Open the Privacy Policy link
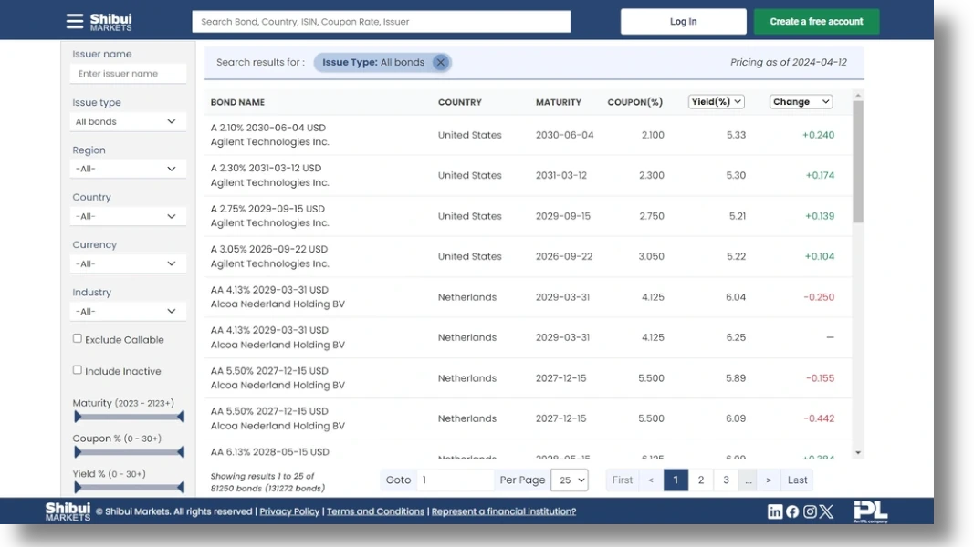 point(289,512)
